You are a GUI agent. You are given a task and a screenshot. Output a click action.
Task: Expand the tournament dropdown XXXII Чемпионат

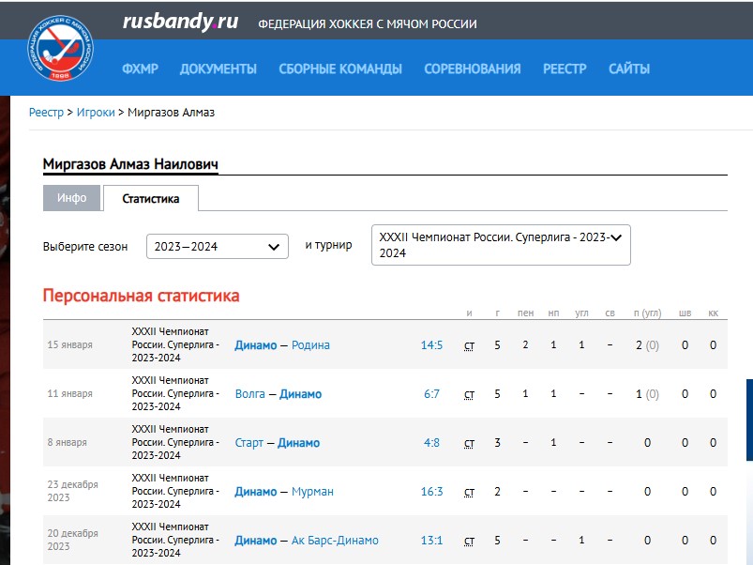pos(501,245)
